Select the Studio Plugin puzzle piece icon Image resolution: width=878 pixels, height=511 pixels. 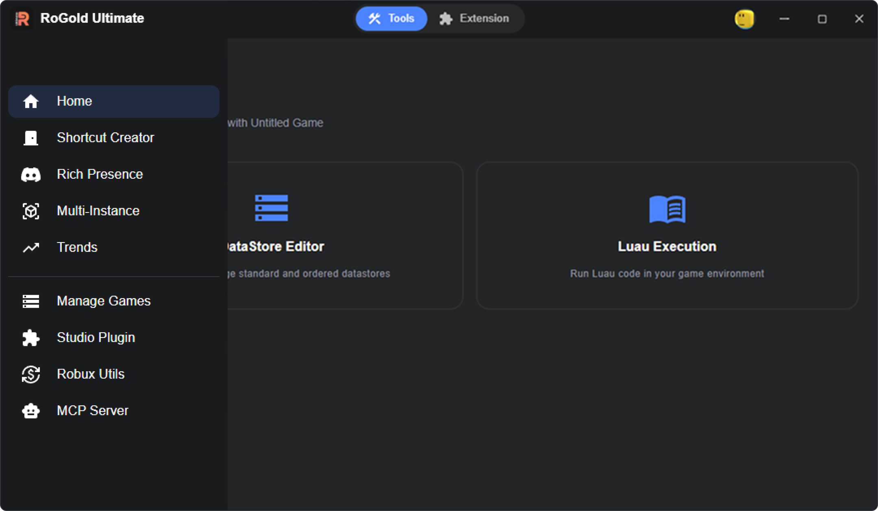31,338
